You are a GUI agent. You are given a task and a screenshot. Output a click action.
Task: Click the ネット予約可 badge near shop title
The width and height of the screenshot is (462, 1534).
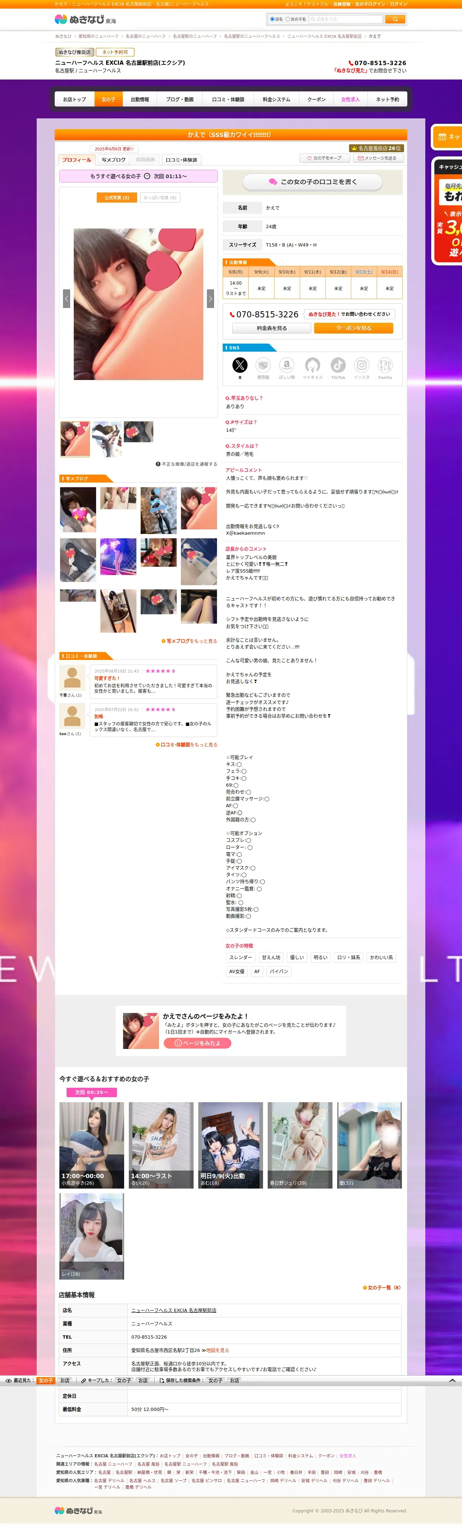point(115,53)
